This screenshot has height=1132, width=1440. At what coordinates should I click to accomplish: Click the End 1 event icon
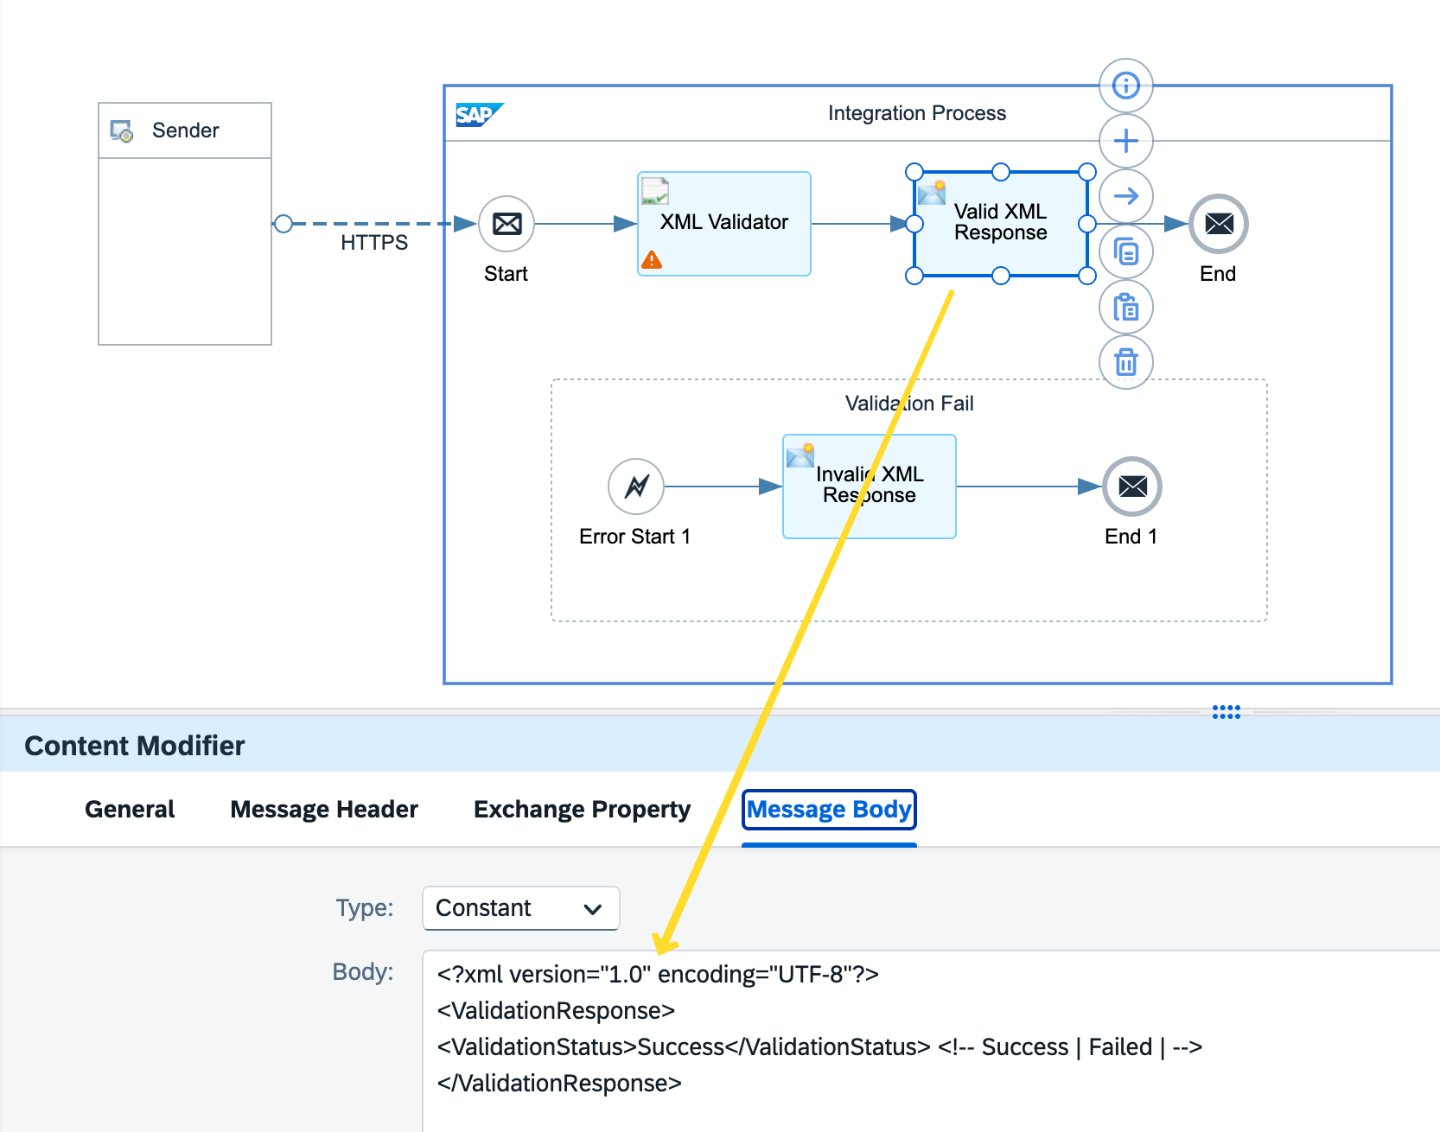[x=1131, y=487]
